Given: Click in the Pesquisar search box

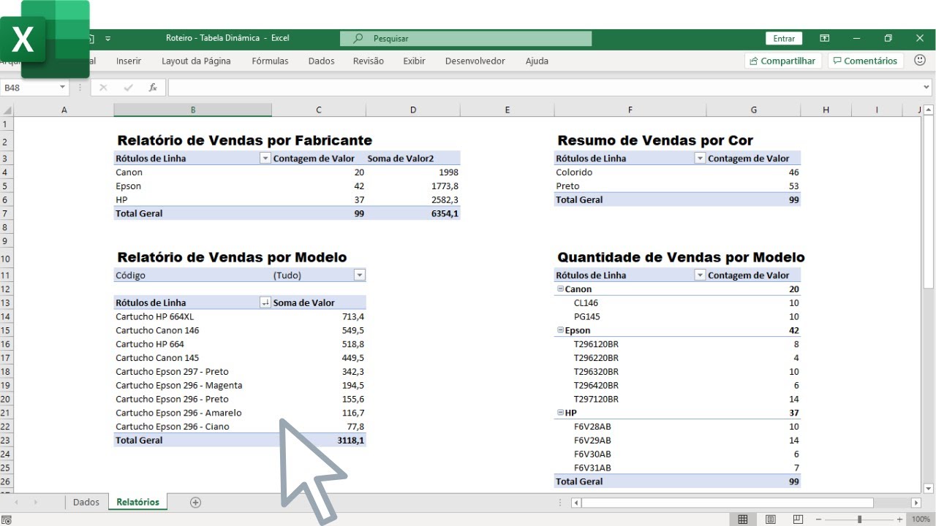Looking at the screenshot, I should tap(466, 38).
